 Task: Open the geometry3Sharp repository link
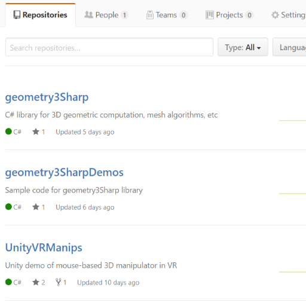coord(47,97)
